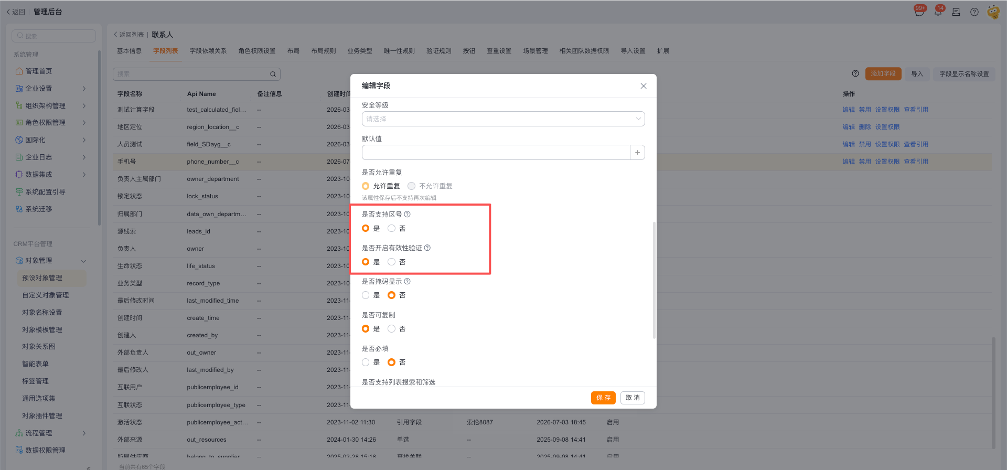Click the 企业日志 icon
This screenshot has height=470, width=1007.
(19, 157)
